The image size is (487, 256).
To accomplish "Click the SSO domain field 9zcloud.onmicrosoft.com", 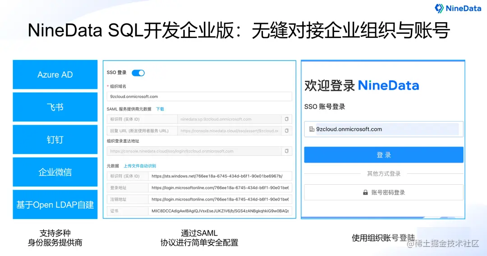I will point(384,129).
